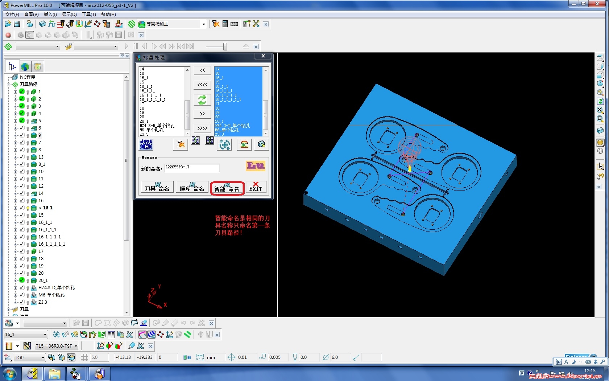609x381 pixels.
Task: Toggle the light bulb of toolpath 16_1
Action: [x=28, y=208]
